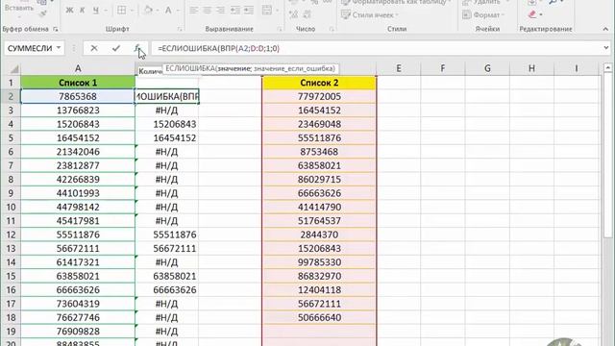This screenshot has height=346, width=615.
Task: Click the Font color A icon
Action: 168,11
